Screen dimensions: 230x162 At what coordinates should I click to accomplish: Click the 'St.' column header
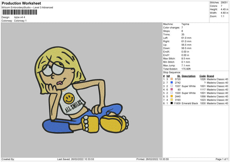pos(179,76)
